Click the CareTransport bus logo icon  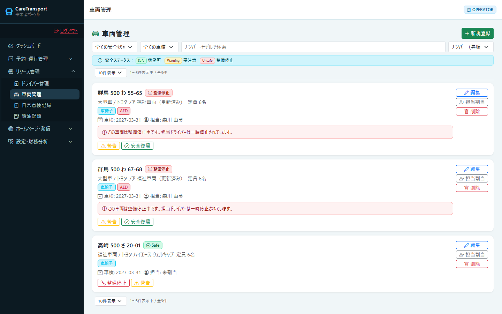tap(9, 12)
